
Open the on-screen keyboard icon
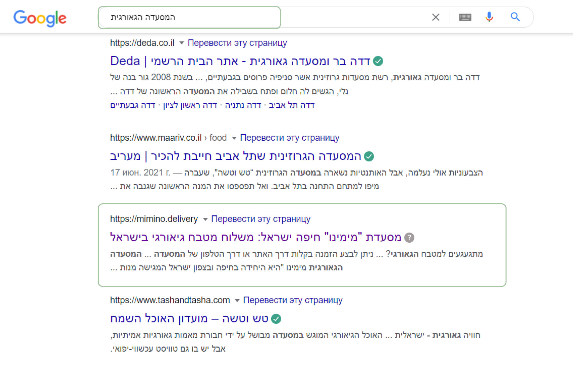[x=465, y=17]
